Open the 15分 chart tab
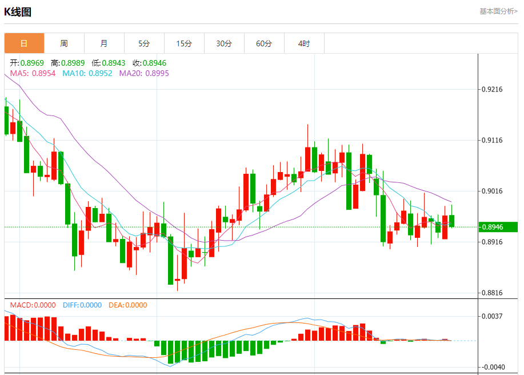Viewport: 524px width, 375px height. coord(184,43)
